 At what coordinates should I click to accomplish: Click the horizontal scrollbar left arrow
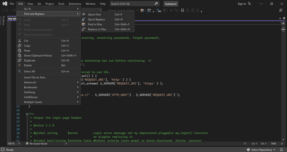[66, 144]
